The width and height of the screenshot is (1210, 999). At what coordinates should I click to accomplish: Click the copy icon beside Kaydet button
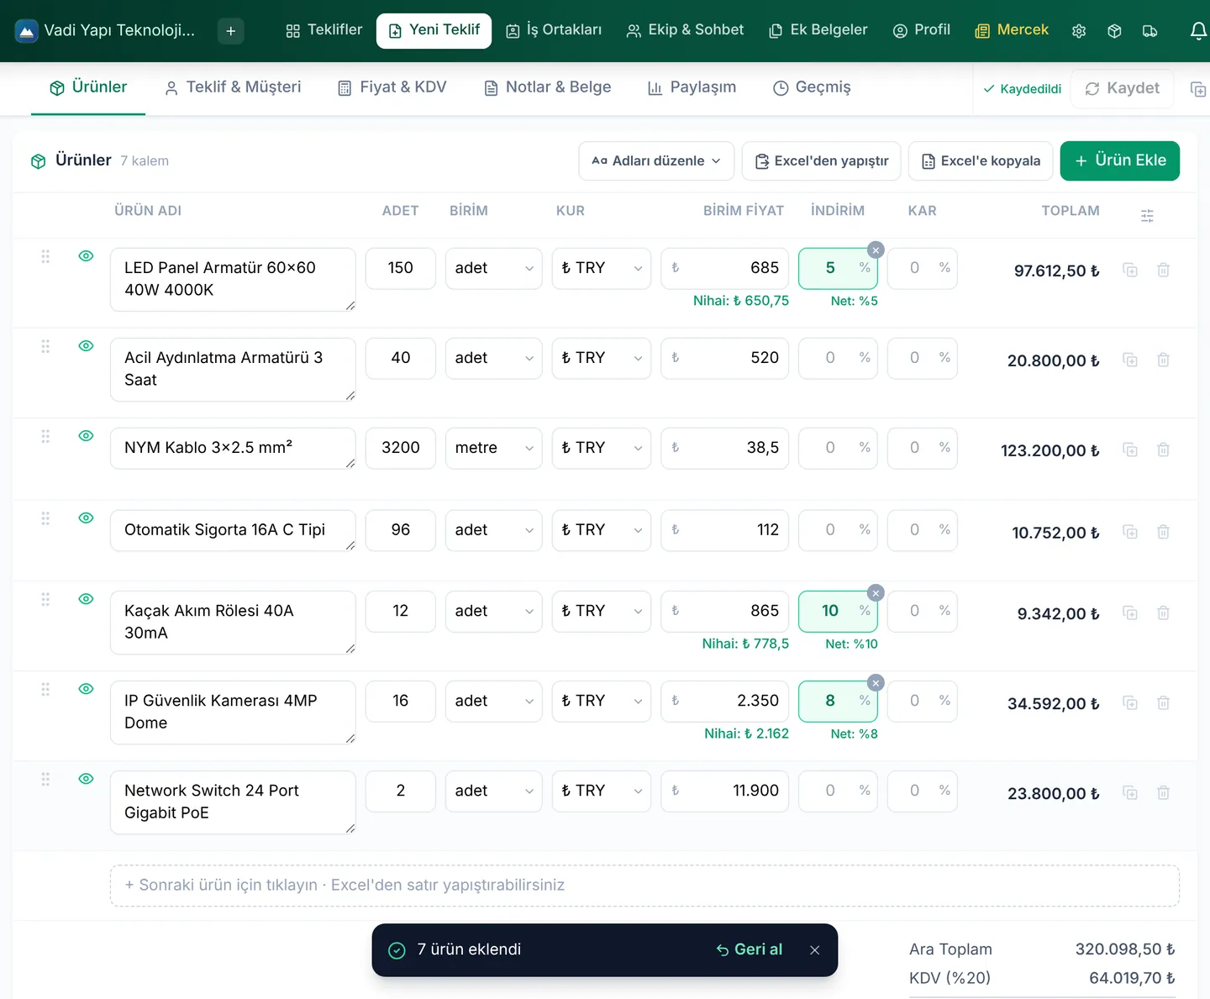pos(1198,89)
